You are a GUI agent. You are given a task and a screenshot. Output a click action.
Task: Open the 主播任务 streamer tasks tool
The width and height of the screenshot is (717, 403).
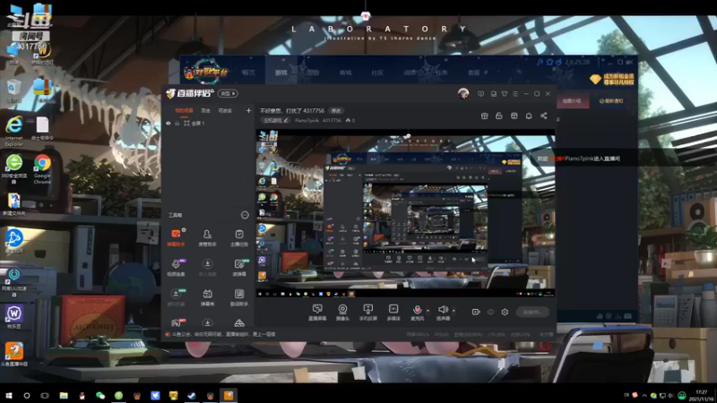pyautogui.click(x=238, y=237)
